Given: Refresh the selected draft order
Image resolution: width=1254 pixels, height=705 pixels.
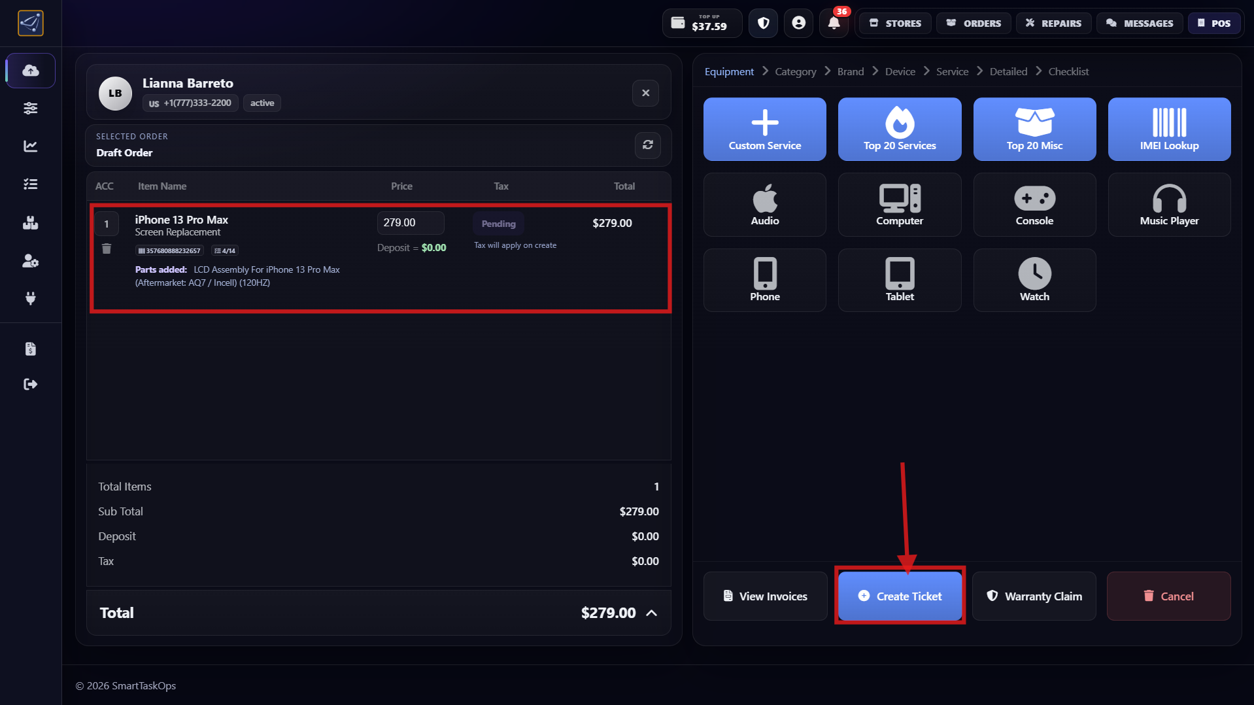Looking at the screenshot, I should click(648, 145).
